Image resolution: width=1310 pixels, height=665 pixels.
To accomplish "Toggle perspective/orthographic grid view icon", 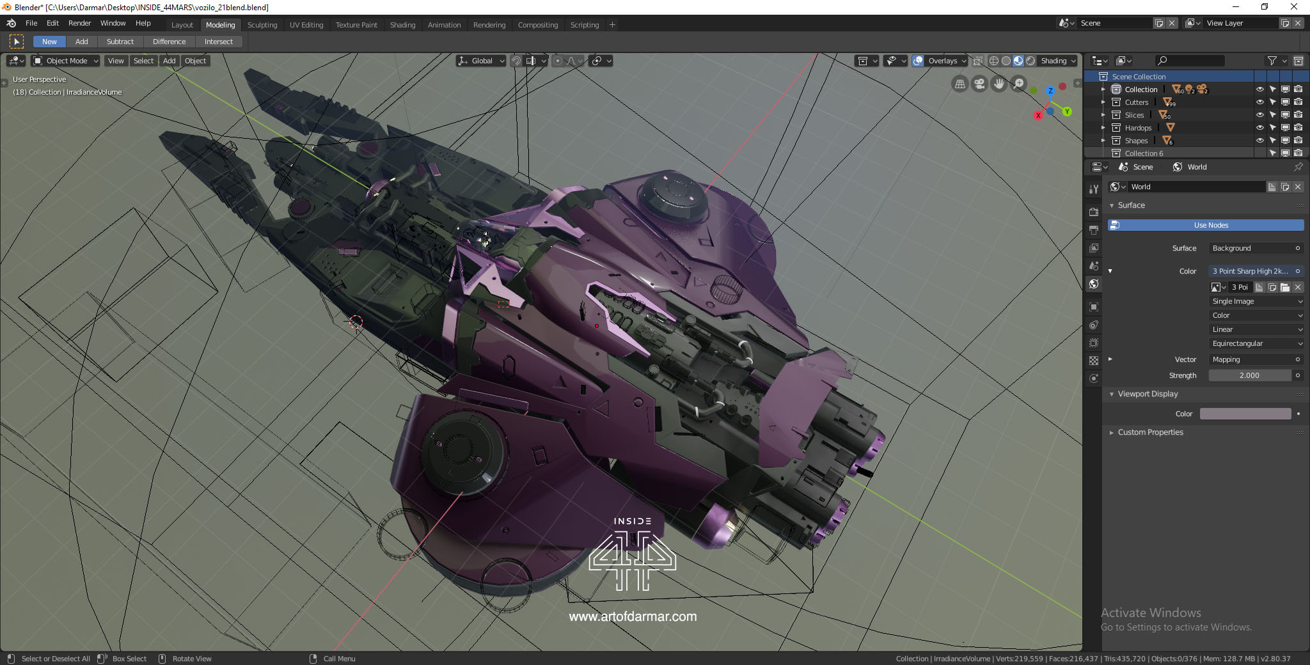I will 959,84.
